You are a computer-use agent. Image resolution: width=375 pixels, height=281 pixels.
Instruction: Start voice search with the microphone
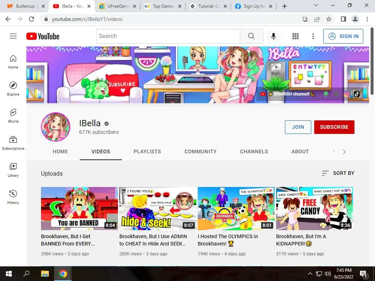273,36
